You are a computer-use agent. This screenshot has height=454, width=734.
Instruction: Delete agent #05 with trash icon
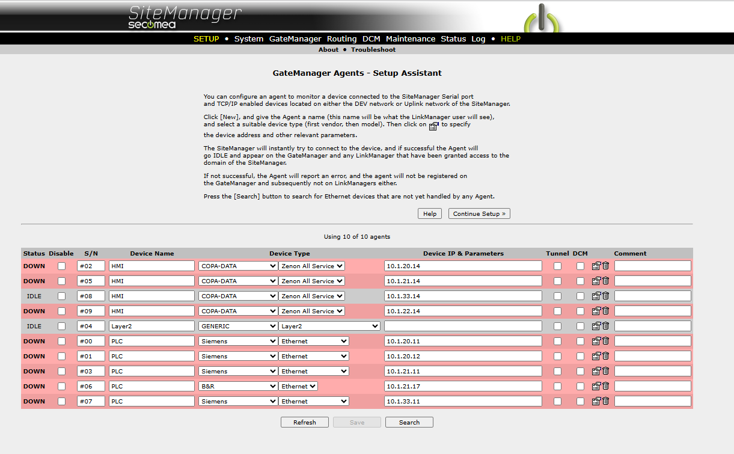pyautogui.click(x=605, y=281)
